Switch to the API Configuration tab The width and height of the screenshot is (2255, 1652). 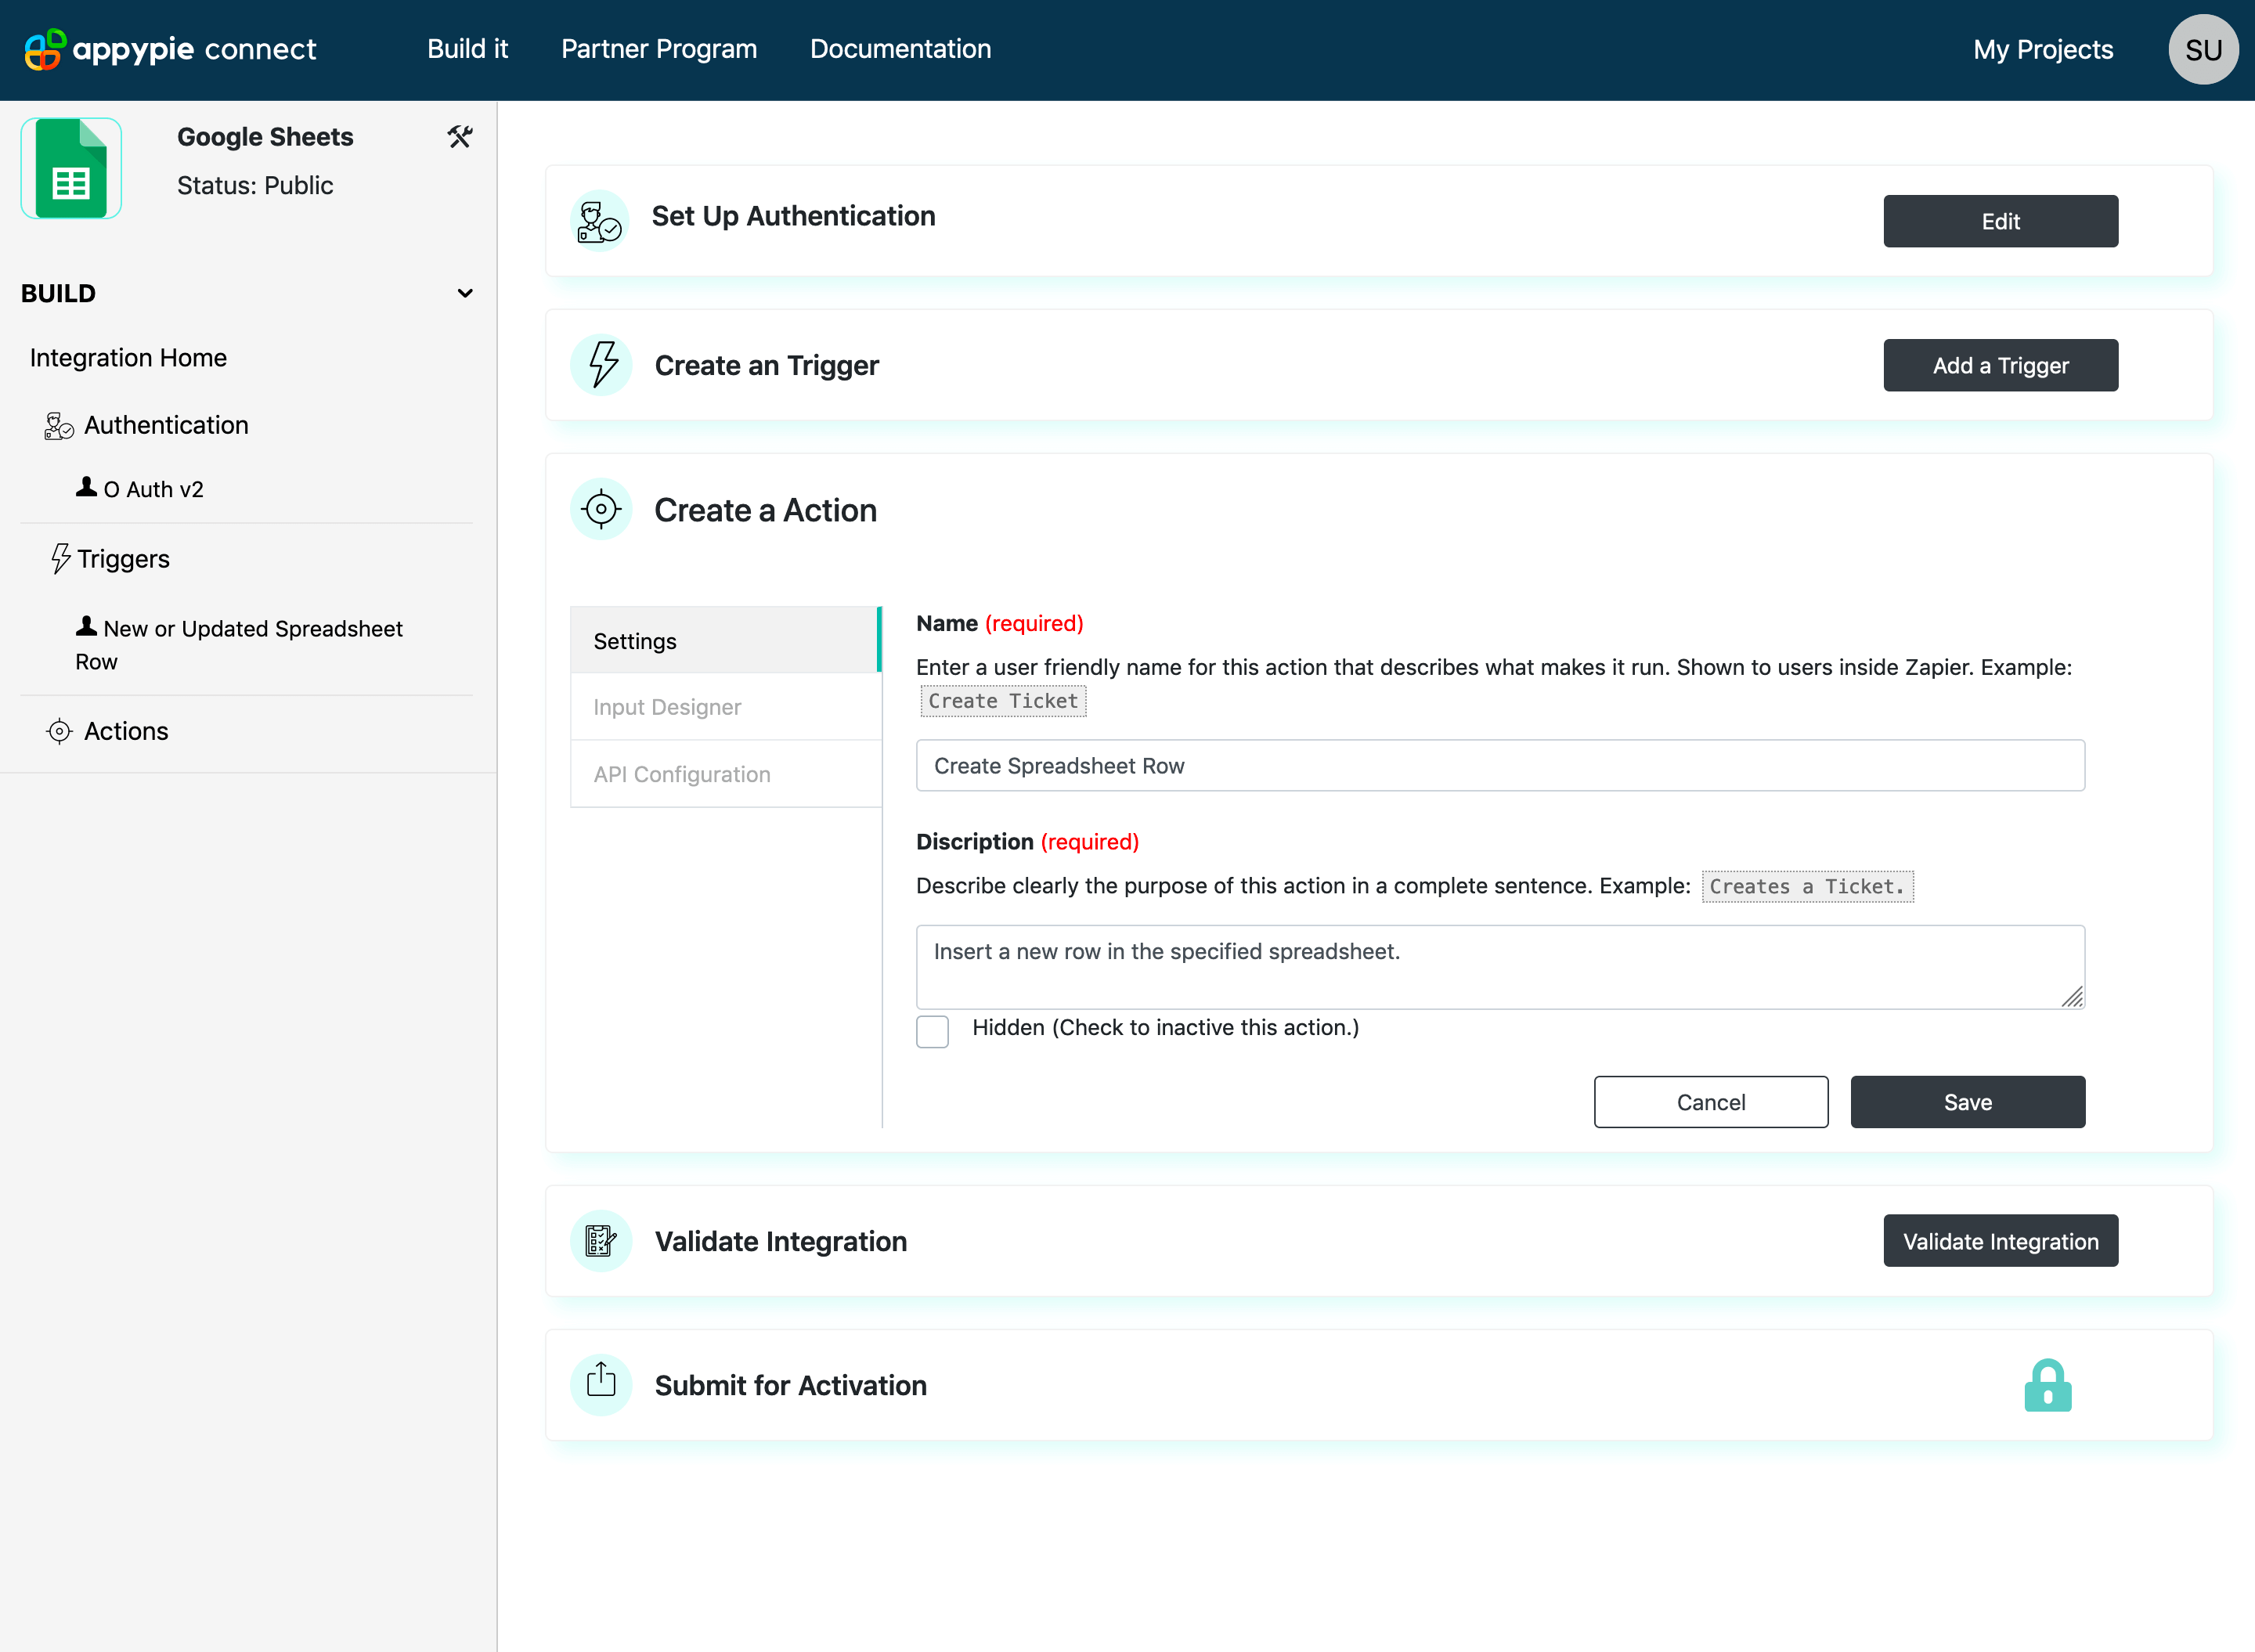click(x=681, y=774)
